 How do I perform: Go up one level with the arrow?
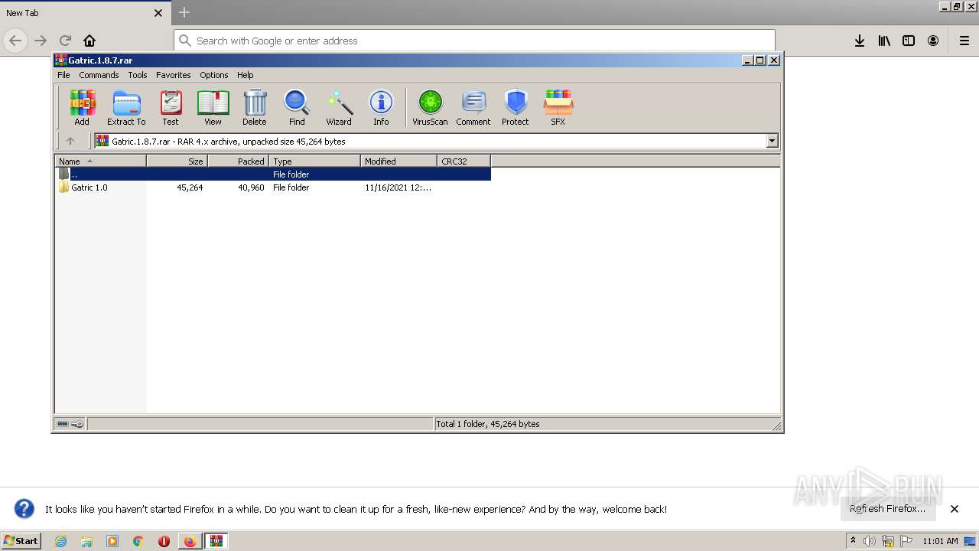coord(70,141)
